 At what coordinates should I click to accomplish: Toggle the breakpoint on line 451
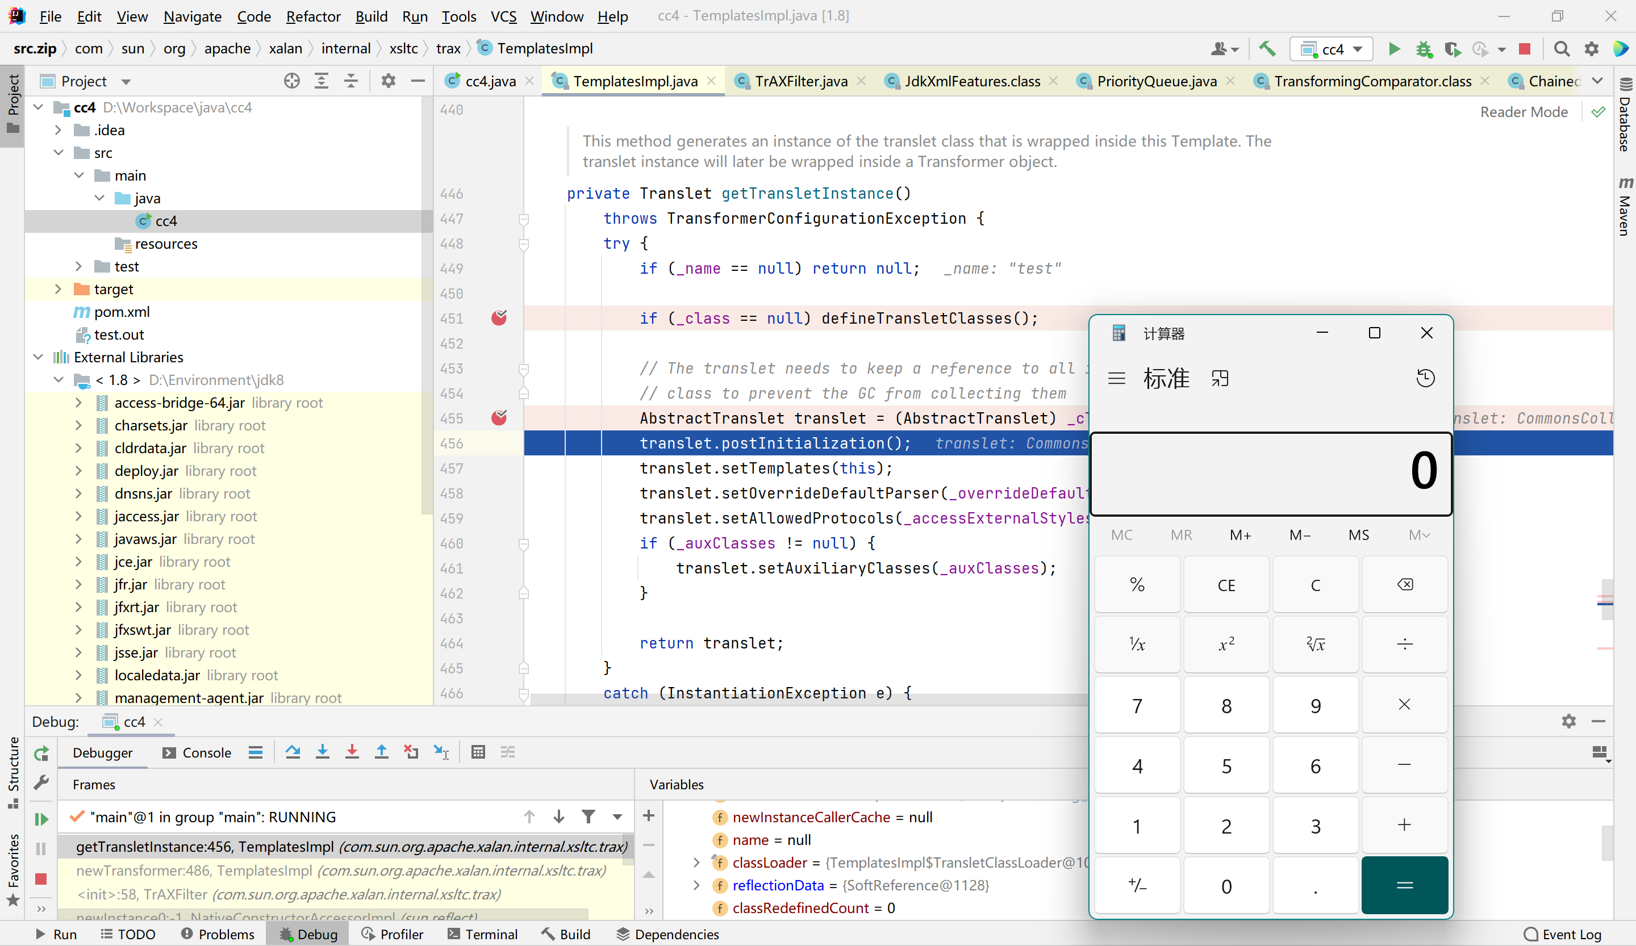[x=499, y=318]
